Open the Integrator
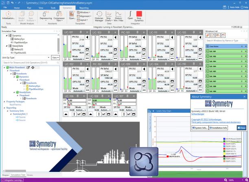This screenshot has width=249, height=182. click(130, 15)
